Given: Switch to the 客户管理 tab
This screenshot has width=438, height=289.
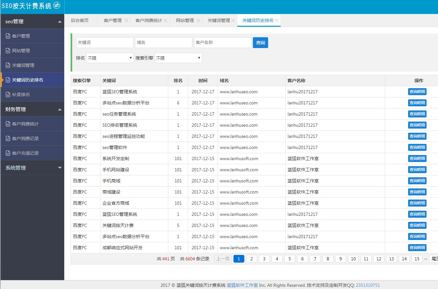Looking at the screenshot, I should (113, 20).
